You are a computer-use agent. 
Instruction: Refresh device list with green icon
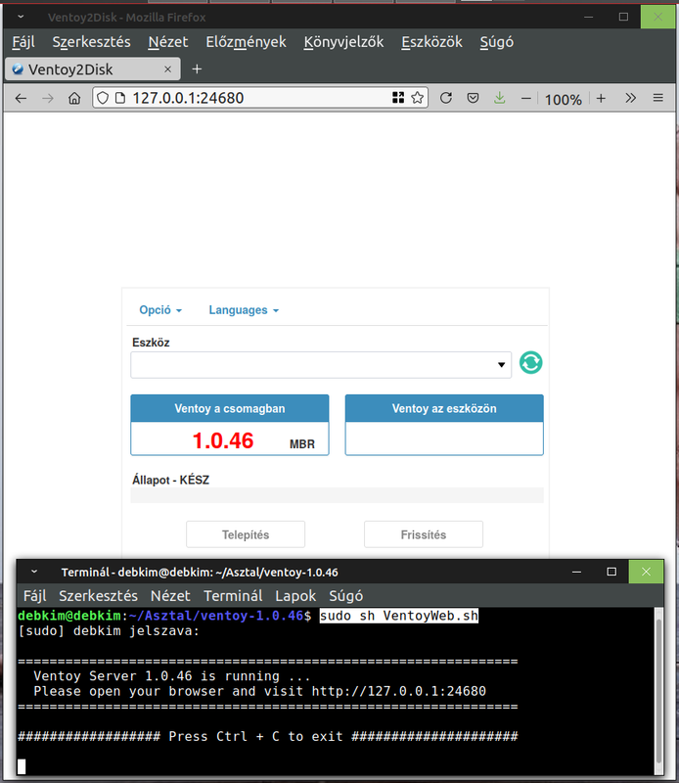pyautogui.click(x=530, y=362)
